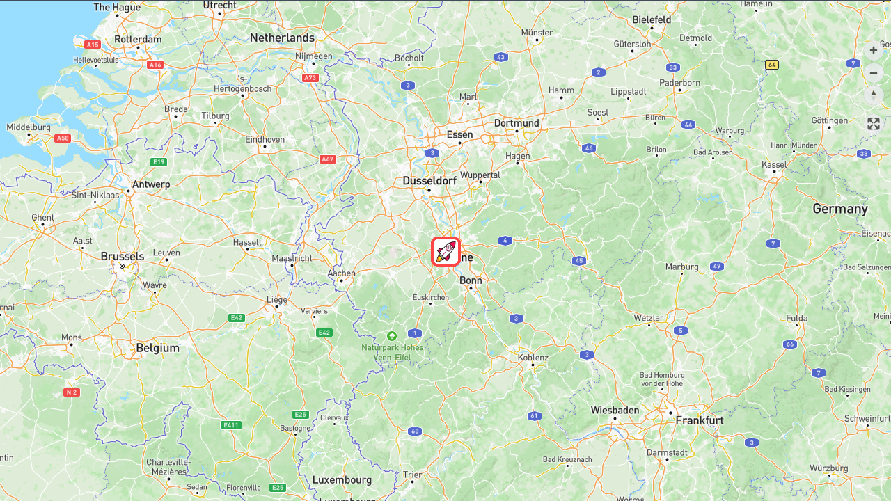Click the Dortmund city label
Image resolution: width=891 pixels, height=501 pixels.
click(x=517, y=123)
